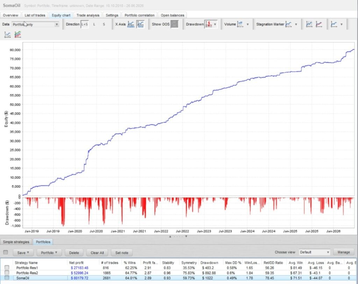Click net profit value $ 80179.72
The image size is (358, 284).
79,278
